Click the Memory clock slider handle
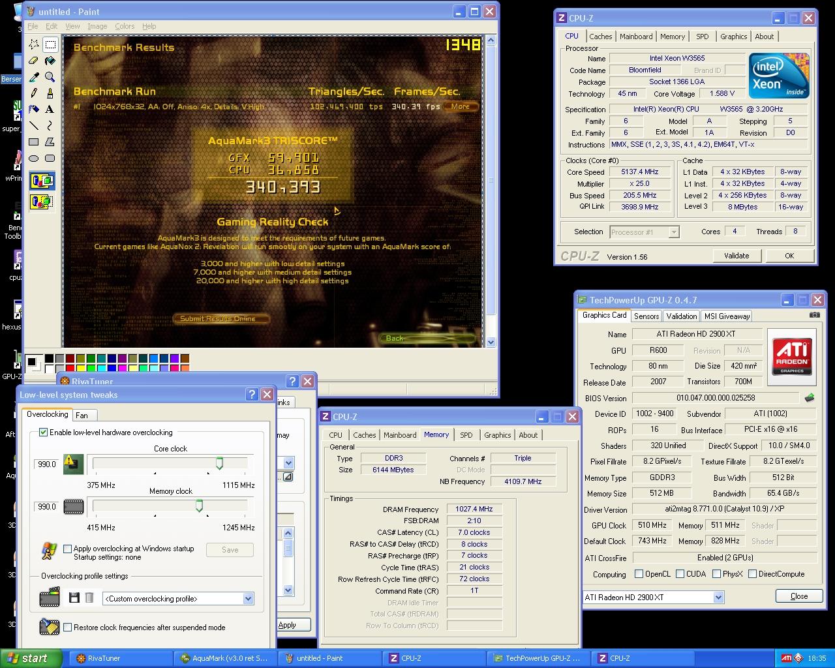 pos(200,506)
